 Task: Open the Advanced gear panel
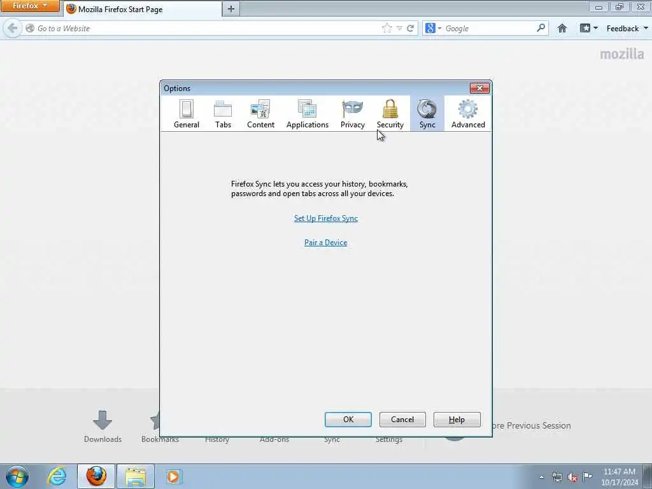coord(468,114)
